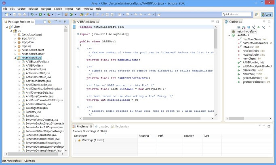
Task: Collapse the net.minecraft.src package node
Action: (x=15, y=58)
